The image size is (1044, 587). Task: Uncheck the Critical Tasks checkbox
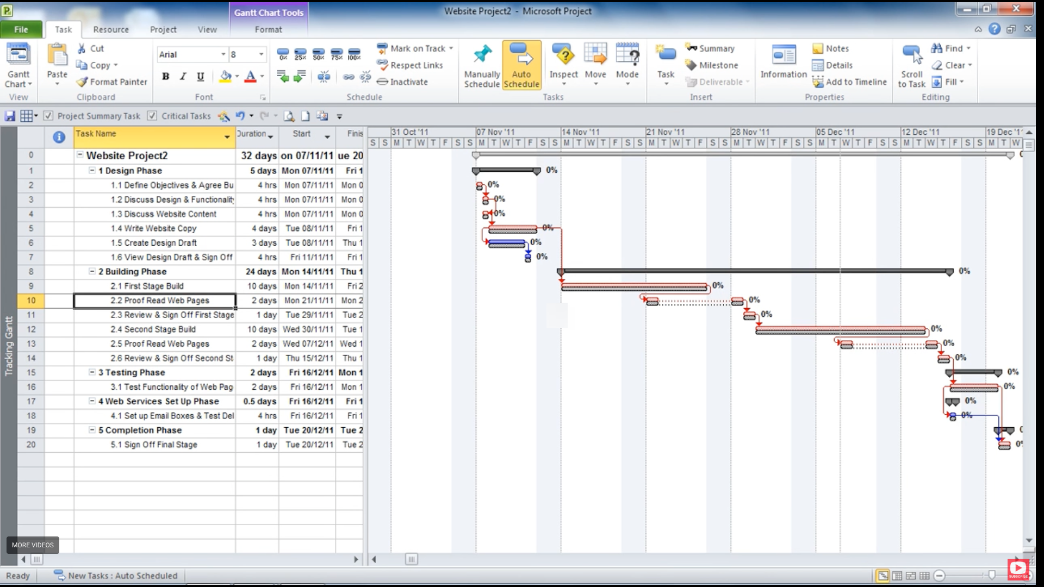152,116
